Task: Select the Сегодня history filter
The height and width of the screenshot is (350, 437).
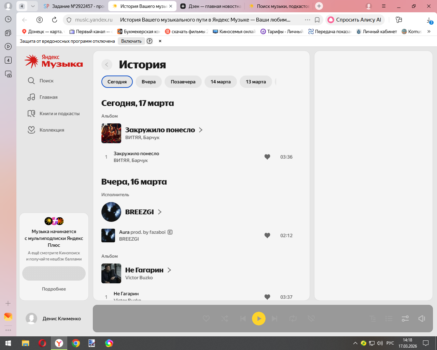Action: click(x=117, y=82)
